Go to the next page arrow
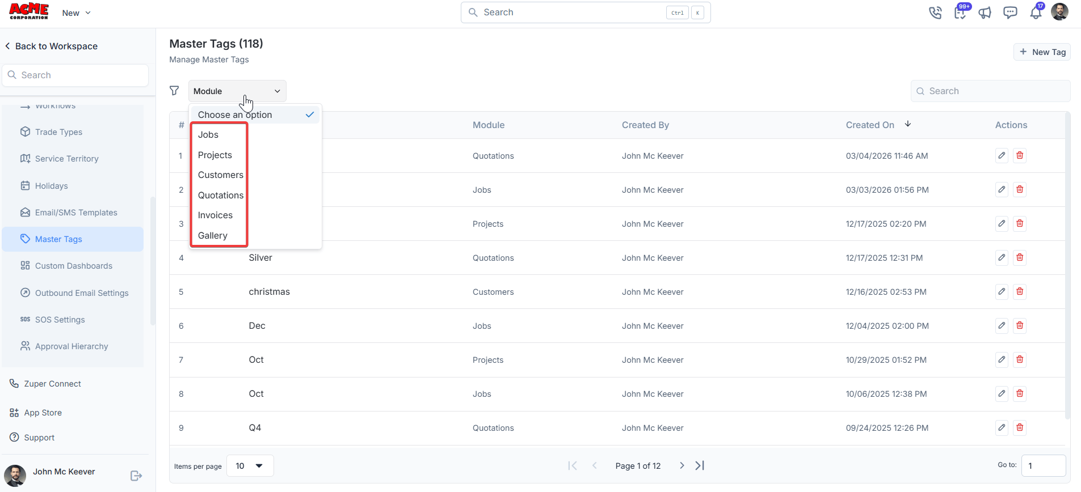The width and height of the screenshot is (1081, 492). tap(682, 465)
